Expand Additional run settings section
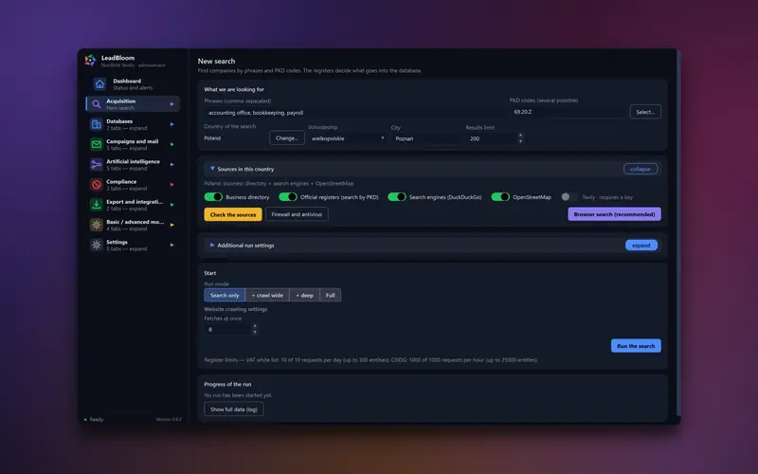The image size is (758, 474). pos(641,246)
